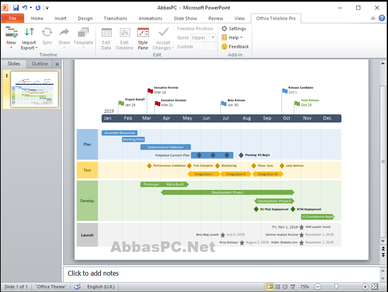The image size is (388, 292).
Task: Click the zoom in plus button
Action: (365, 287)
